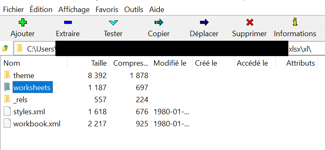Screen dimensions: 325x150
Task: Click the Déplacer blue arrow icon
Action: [204, 22]
